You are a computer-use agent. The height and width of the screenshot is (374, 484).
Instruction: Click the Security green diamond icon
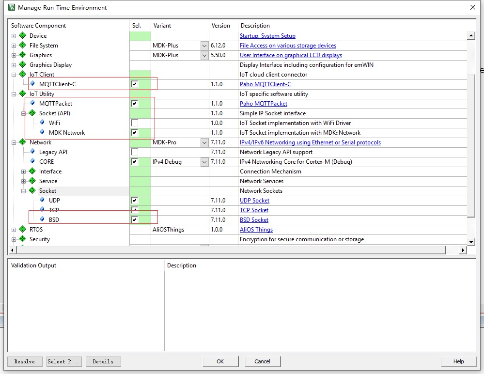click(23, 239)
